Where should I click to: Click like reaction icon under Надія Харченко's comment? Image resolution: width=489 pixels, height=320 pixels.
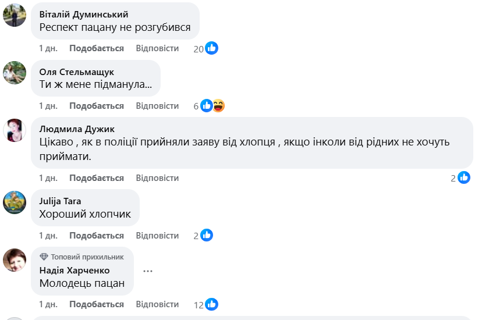pos(212,304)
